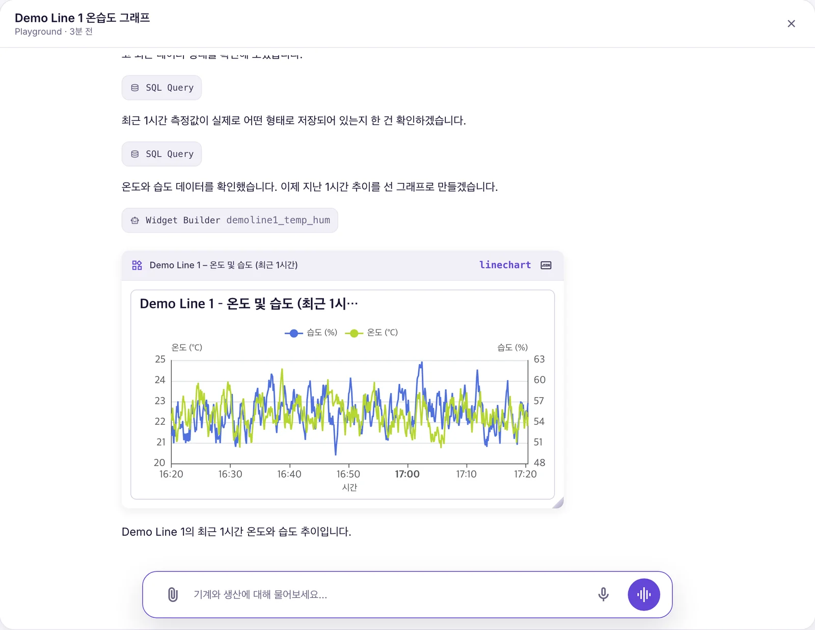Click the database icon in second SQL Query chip
This screenshot has height=630, width=815.
135,154
